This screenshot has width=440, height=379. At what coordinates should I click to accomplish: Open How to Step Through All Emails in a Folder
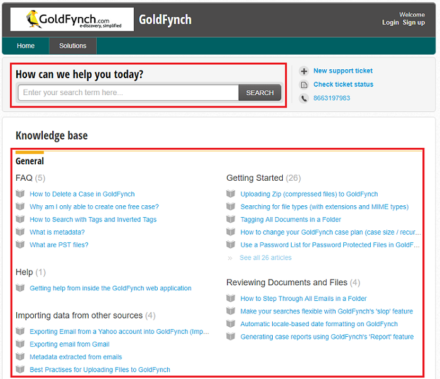coord(304,298)
